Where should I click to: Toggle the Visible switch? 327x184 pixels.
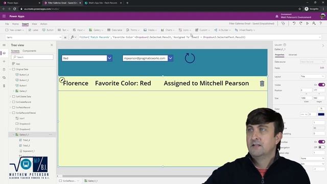point(321,85)
